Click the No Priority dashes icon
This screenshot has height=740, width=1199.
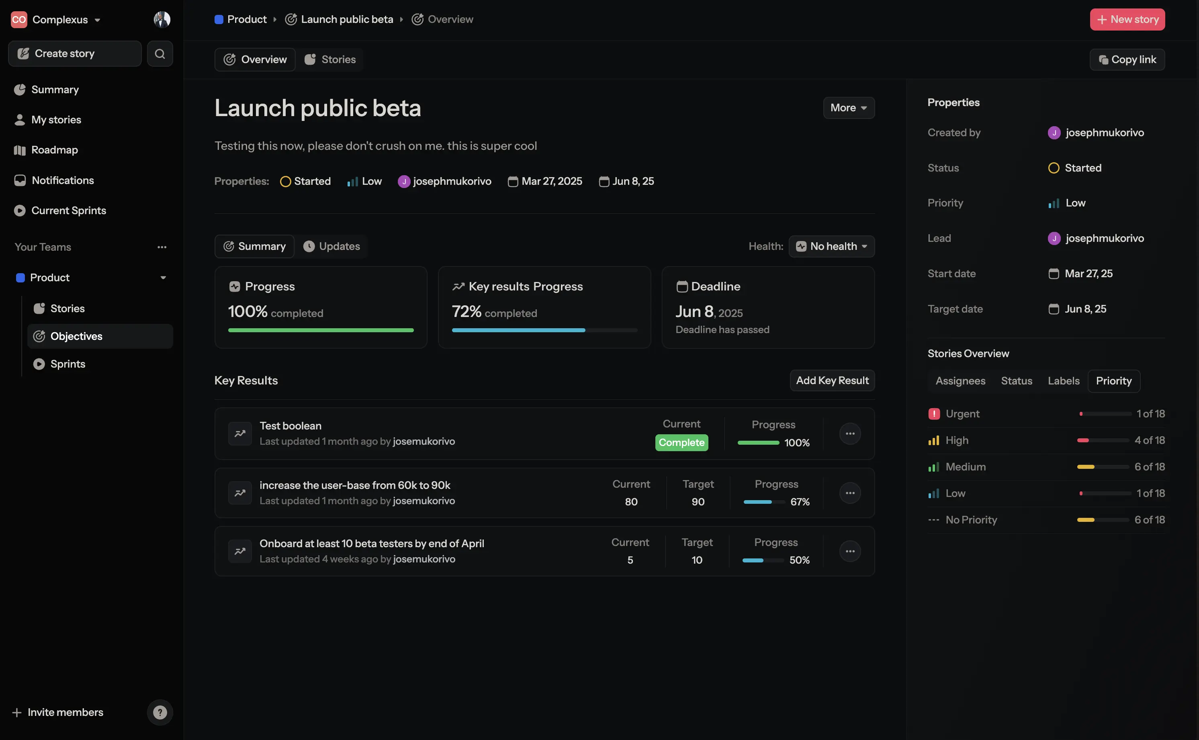tap(934, 520)
